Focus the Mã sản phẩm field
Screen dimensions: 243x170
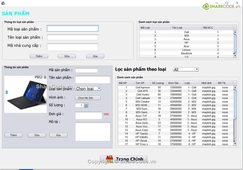coord(86,70)
